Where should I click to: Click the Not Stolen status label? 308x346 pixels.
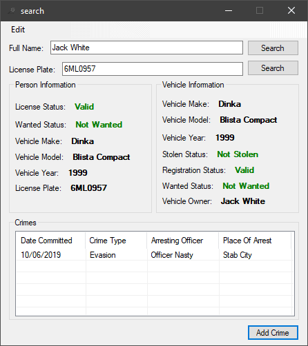tap(238, 154)
